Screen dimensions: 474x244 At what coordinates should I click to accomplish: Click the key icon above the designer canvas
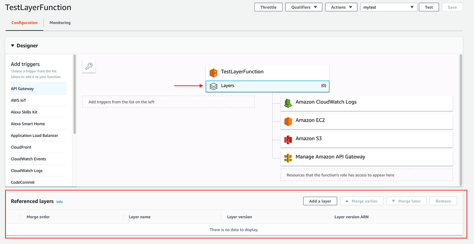[x=89, y=66]
